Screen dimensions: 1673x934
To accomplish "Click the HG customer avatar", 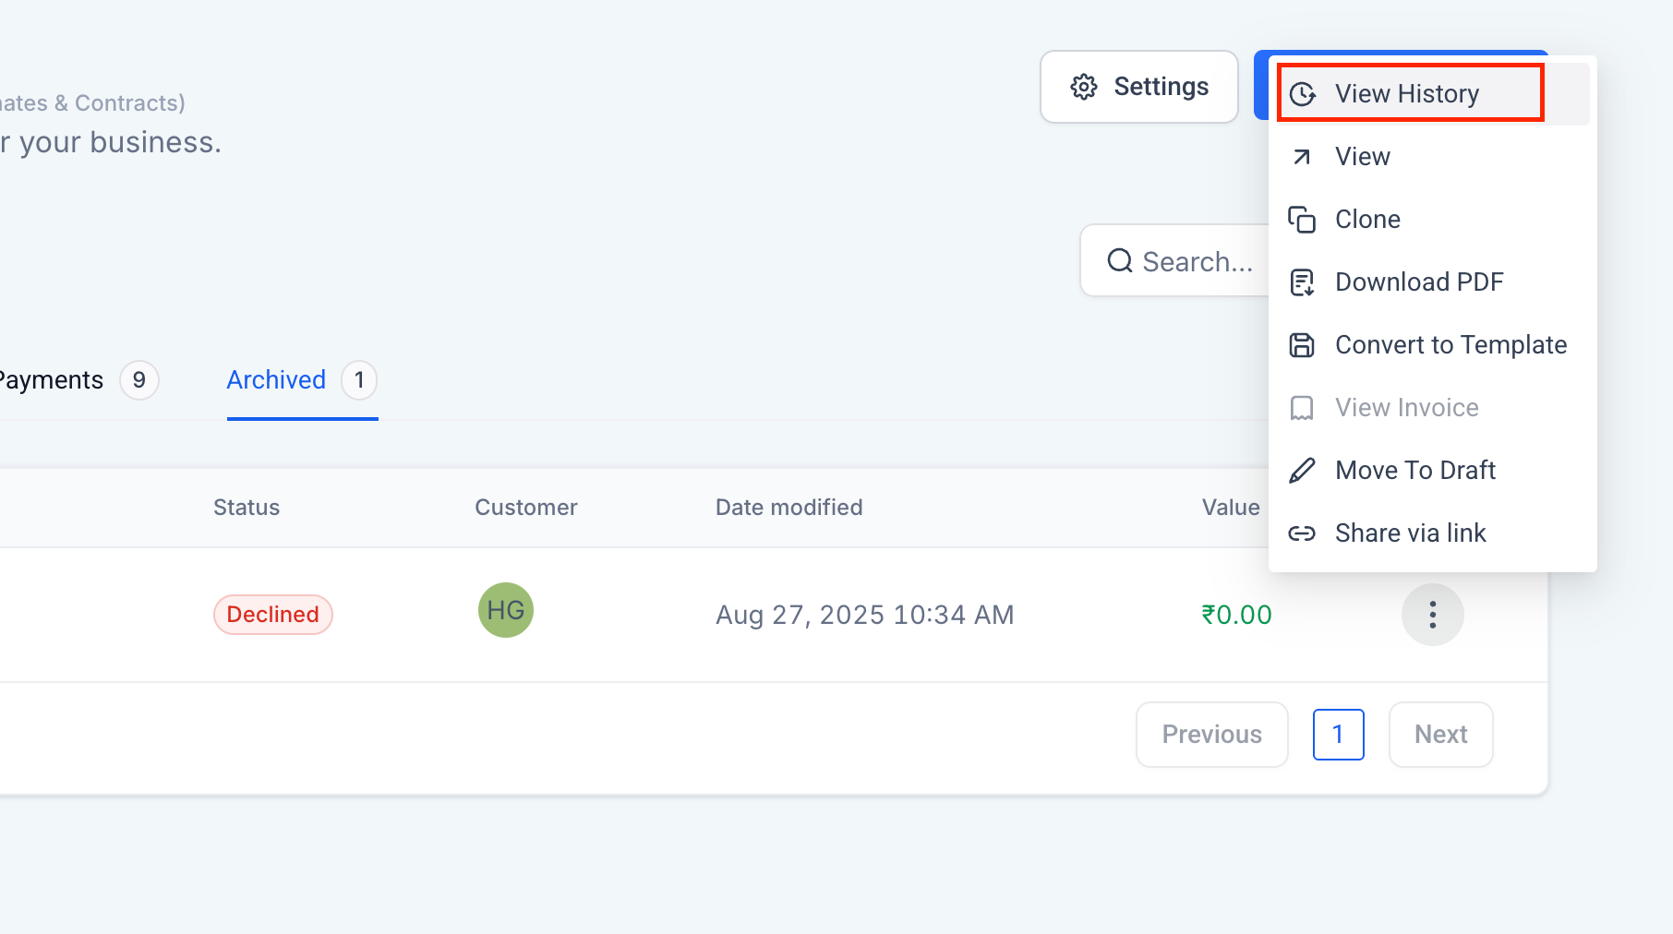I will click(506, 610).
